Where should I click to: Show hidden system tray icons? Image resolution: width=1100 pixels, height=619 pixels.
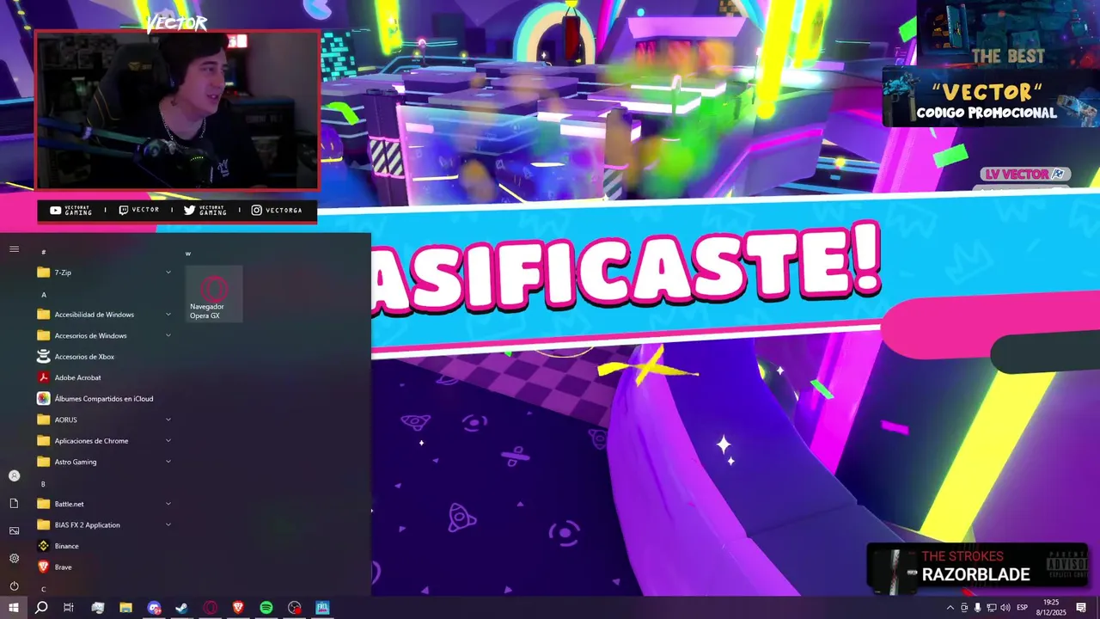click(950, 608)
